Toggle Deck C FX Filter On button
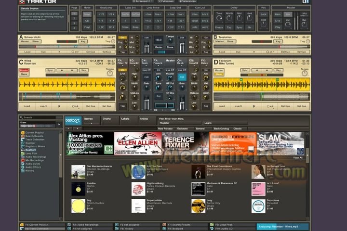Screen dimensions: 347x231 [x=122, y=70]
